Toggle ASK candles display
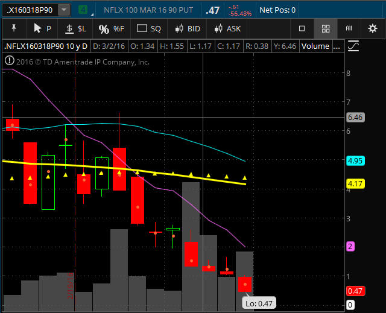 tap(226, 28)
